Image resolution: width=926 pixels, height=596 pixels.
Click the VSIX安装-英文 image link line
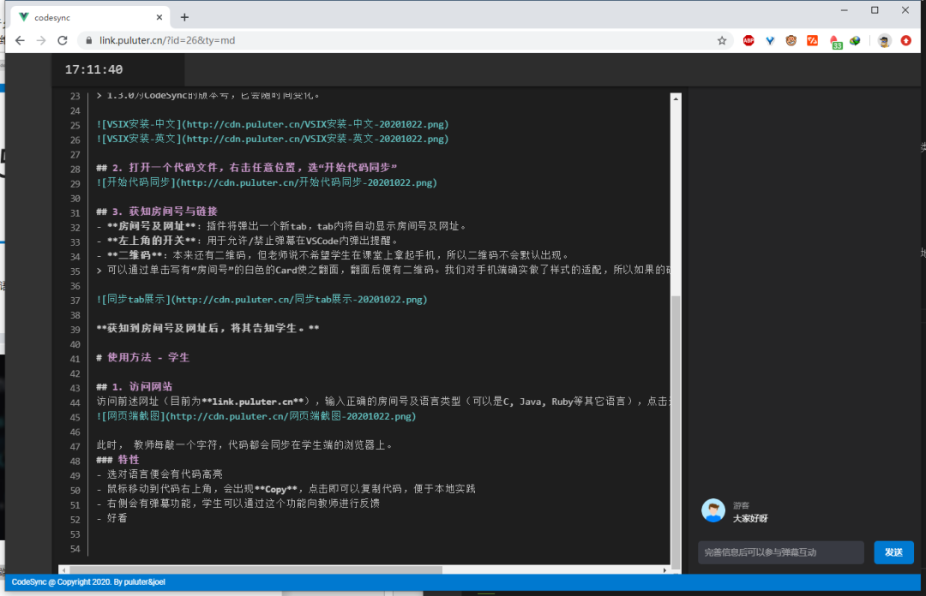(x=273, y=140)
